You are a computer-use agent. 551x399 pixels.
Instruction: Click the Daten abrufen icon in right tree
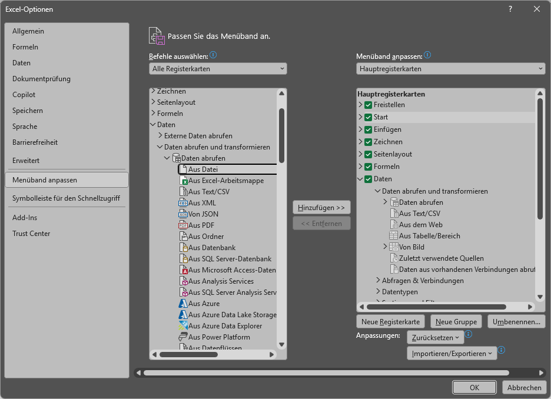(394, 202)
